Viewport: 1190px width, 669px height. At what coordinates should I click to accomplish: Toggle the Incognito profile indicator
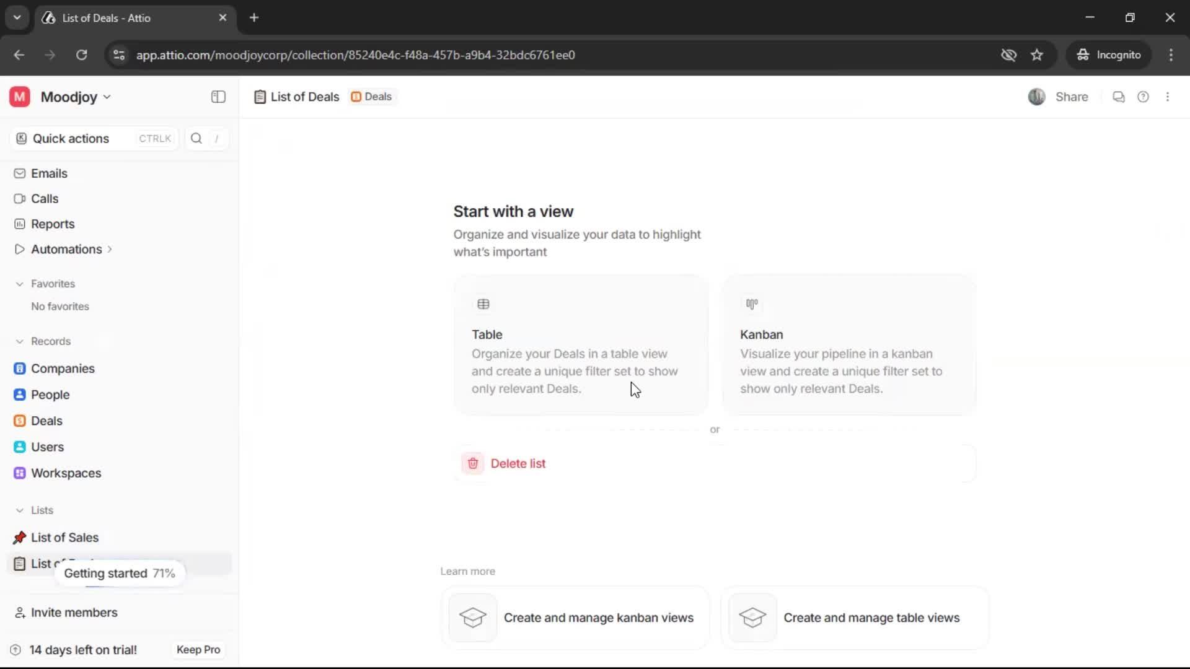[x=1109, y=55]
